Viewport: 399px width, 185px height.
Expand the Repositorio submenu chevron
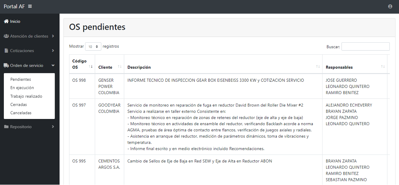point(53,127)
